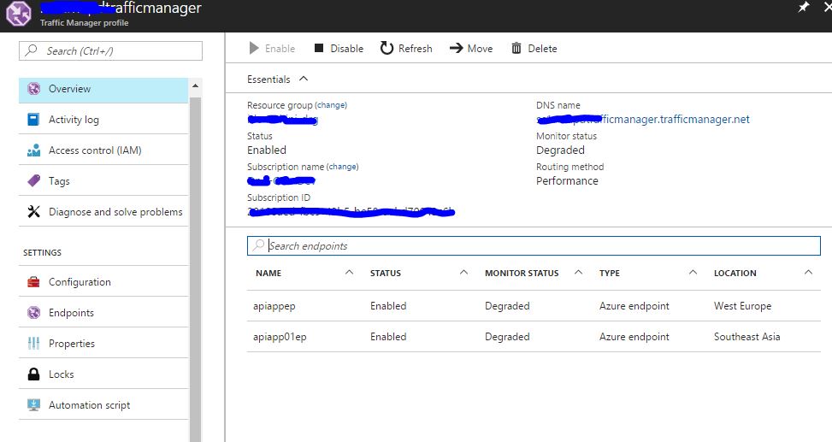
Task: Click Azure endpoint type in apiappep row
Action: [634, 306]
